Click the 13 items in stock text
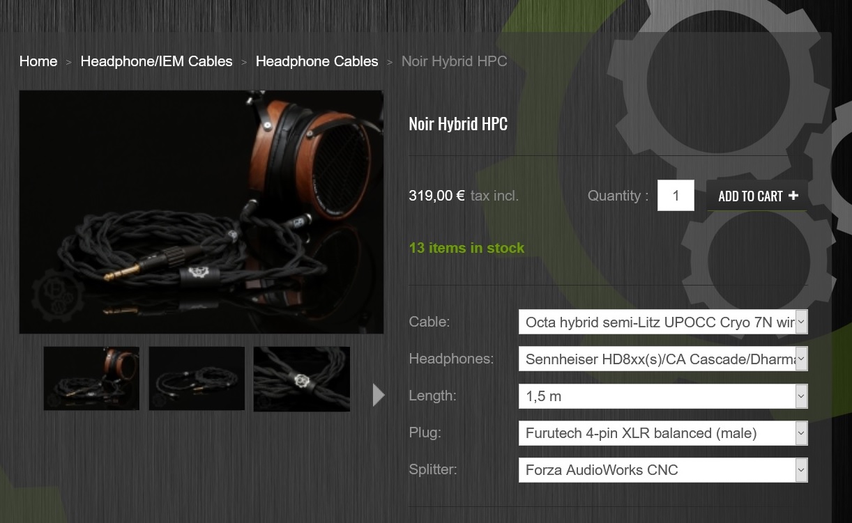The image size is (852, 523). point(466,248)
